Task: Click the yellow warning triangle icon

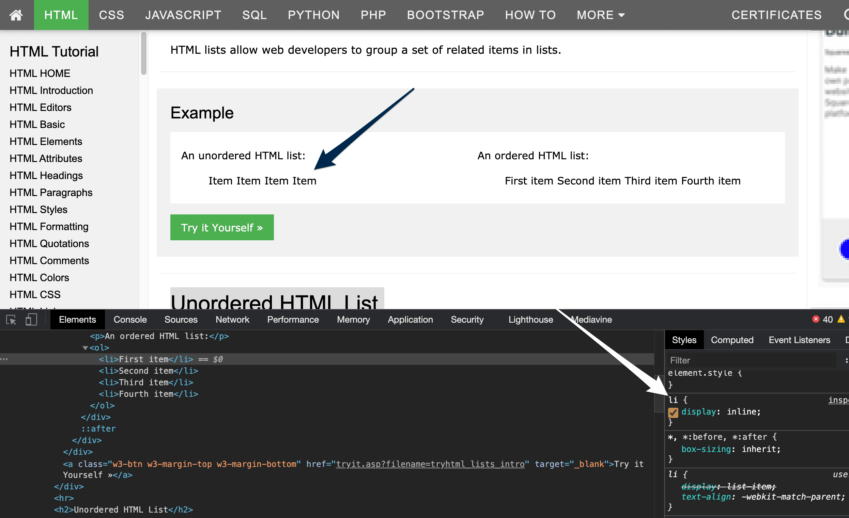Action: pyautogui.click(x=841, y=319)
